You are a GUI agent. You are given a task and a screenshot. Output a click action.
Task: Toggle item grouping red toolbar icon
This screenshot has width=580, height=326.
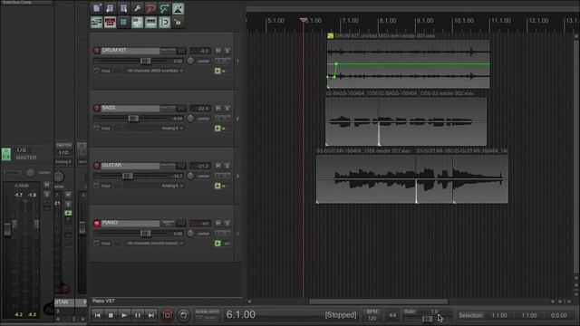click(110, 22)
